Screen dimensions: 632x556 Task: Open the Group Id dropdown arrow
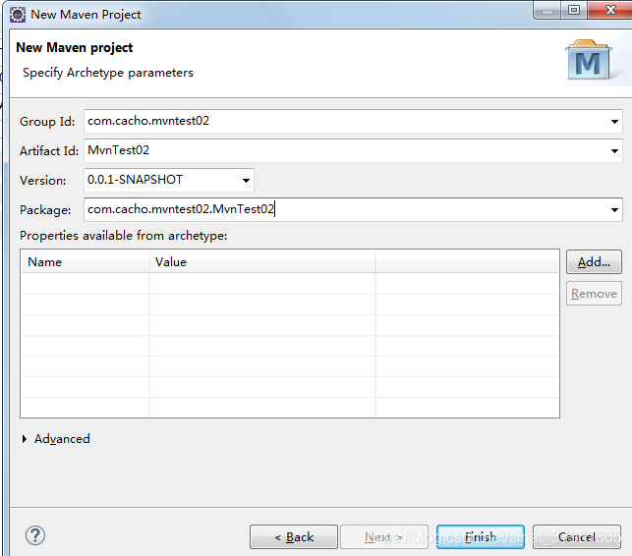[614, 121]
